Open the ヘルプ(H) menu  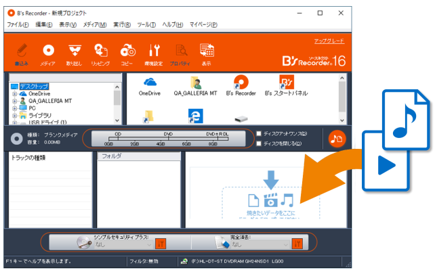pyautogui.click(x=173, y=24)
